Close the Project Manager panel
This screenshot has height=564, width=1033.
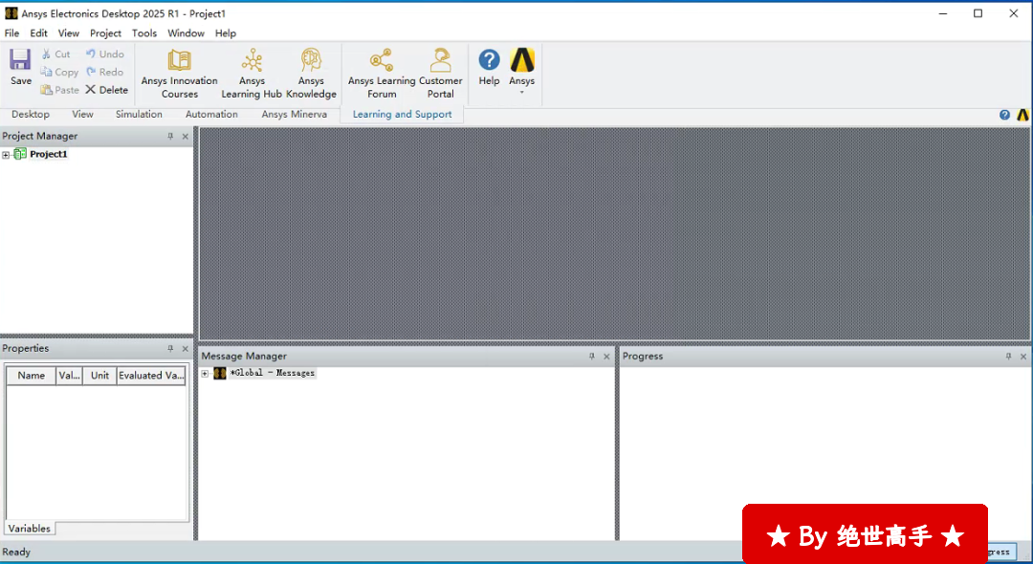(186, 137)
